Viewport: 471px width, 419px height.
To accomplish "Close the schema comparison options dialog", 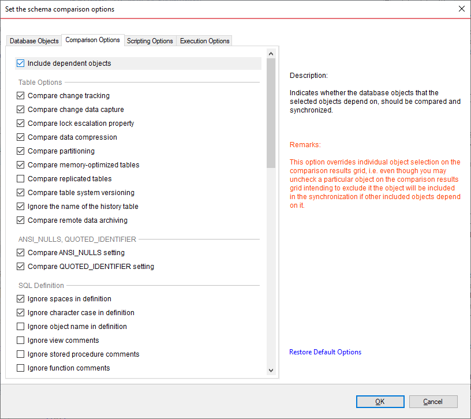I will coord(461,9).
